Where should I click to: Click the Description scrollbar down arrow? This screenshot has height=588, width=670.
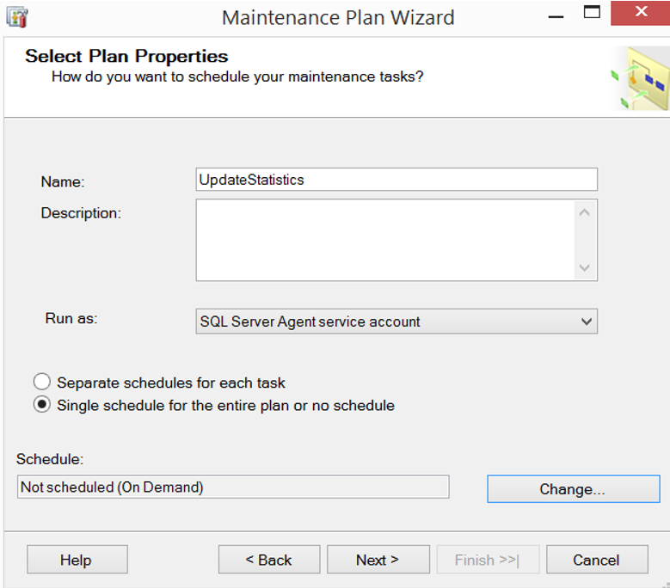(x=585, y=267)
